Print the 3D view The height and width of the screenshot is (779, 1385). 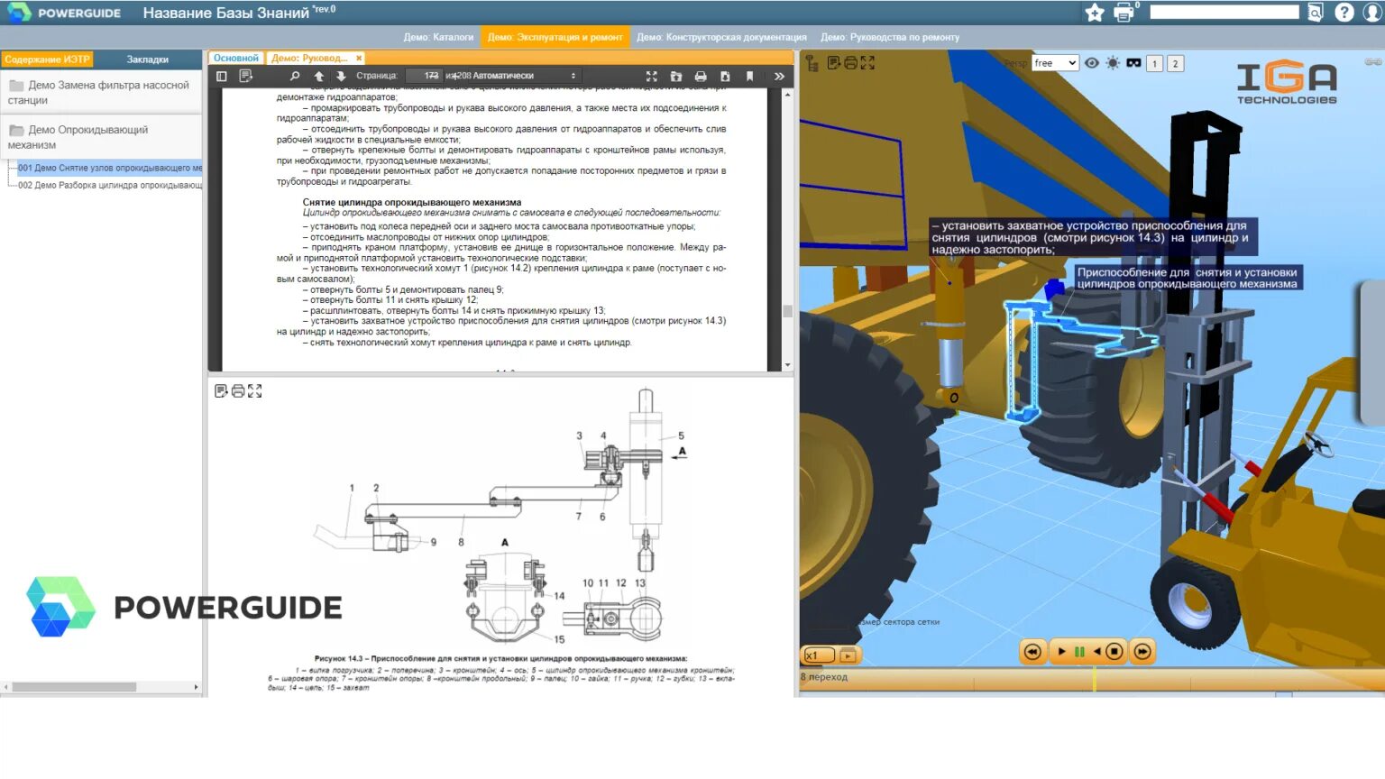[x=850, y=62]
